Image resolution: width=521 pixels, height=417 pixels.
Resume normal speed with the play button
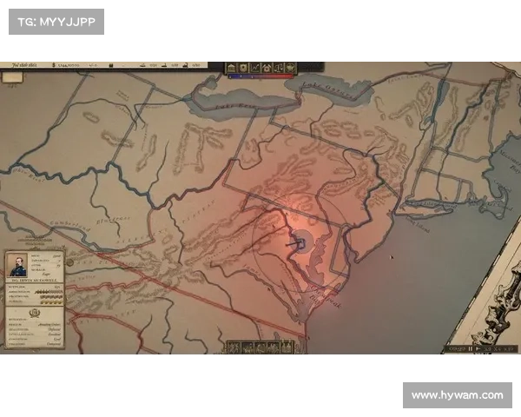478,349
